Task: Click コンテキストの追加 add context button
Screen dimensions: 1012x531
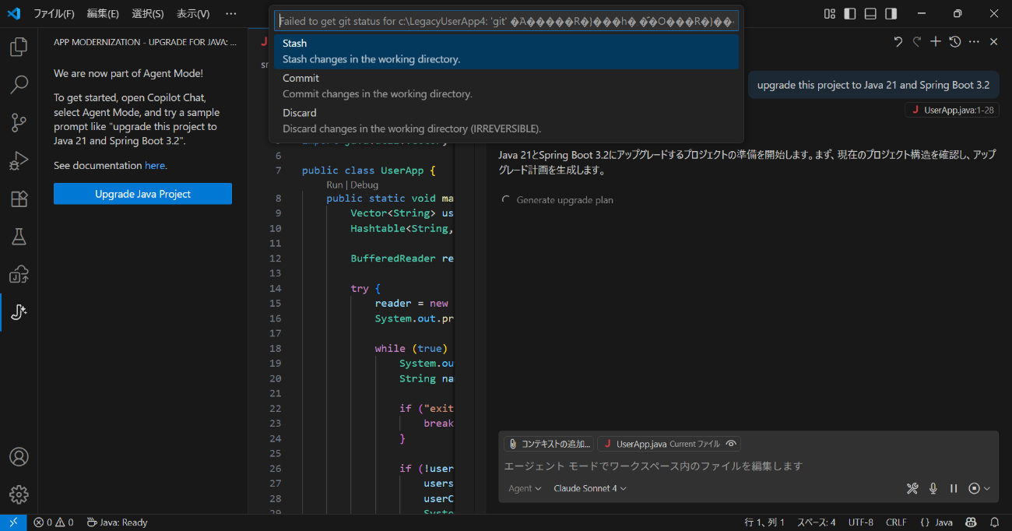Action: tap(549, 444)
